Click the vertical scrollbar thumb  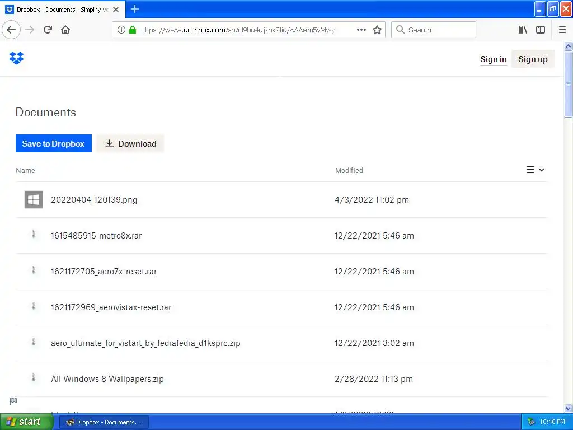tap(568, 84)
